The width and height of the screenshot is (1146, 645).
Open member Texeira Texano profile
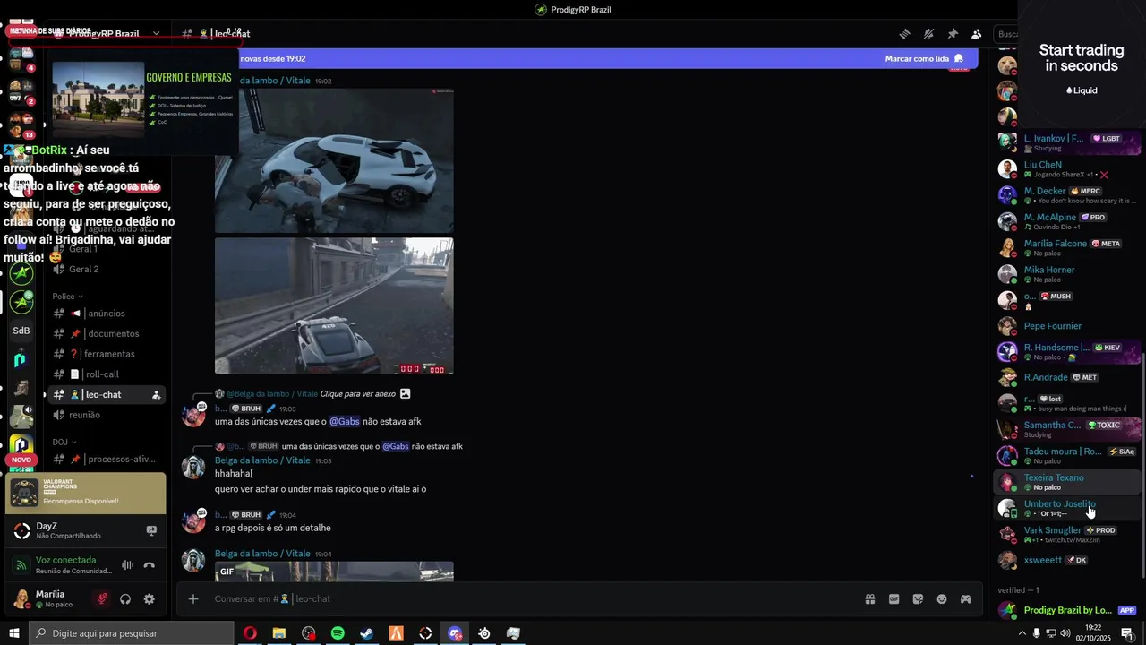click(x=1069, y=482)
